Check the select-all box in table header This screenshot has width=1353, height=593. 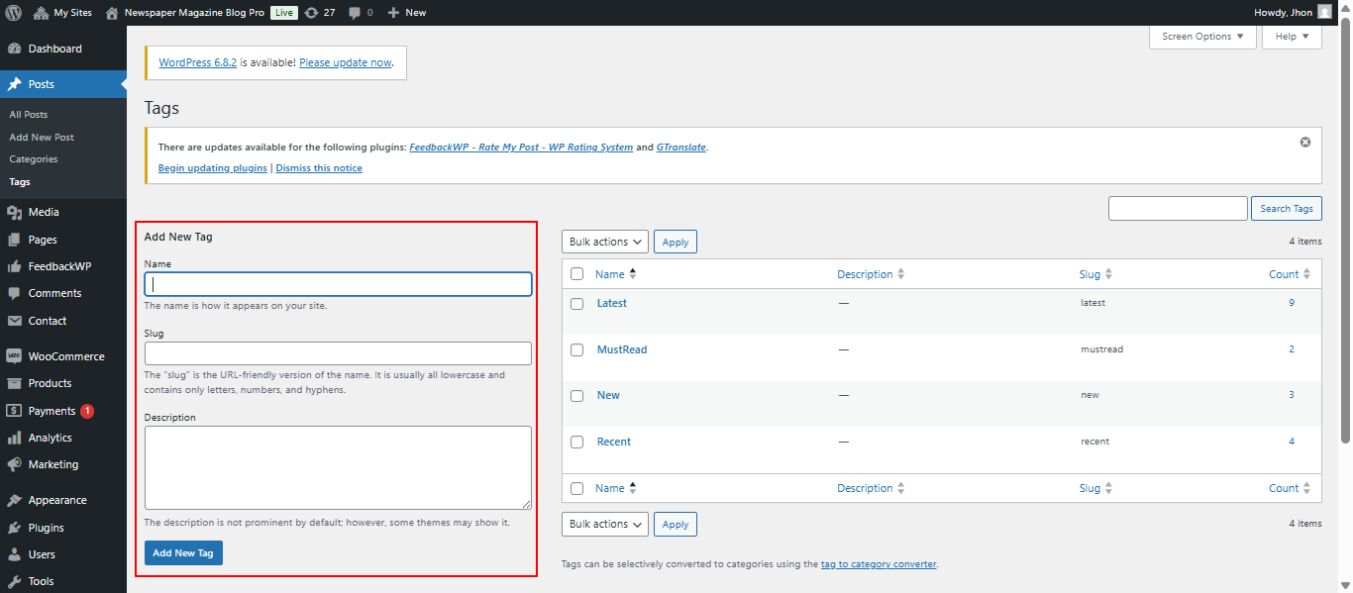click(577, 274)
